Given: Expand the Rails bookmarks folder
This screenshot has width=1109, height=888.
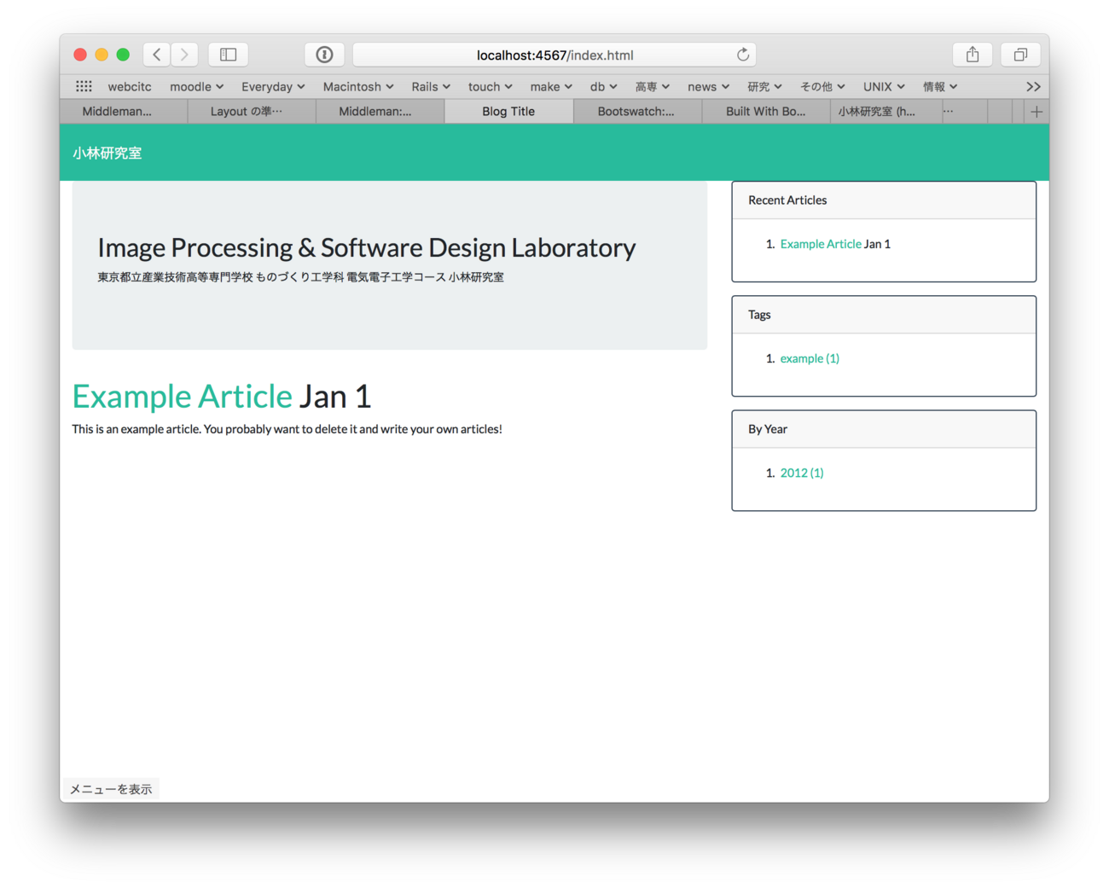Looking at the screenshot, I should click(x=431, y=86).
